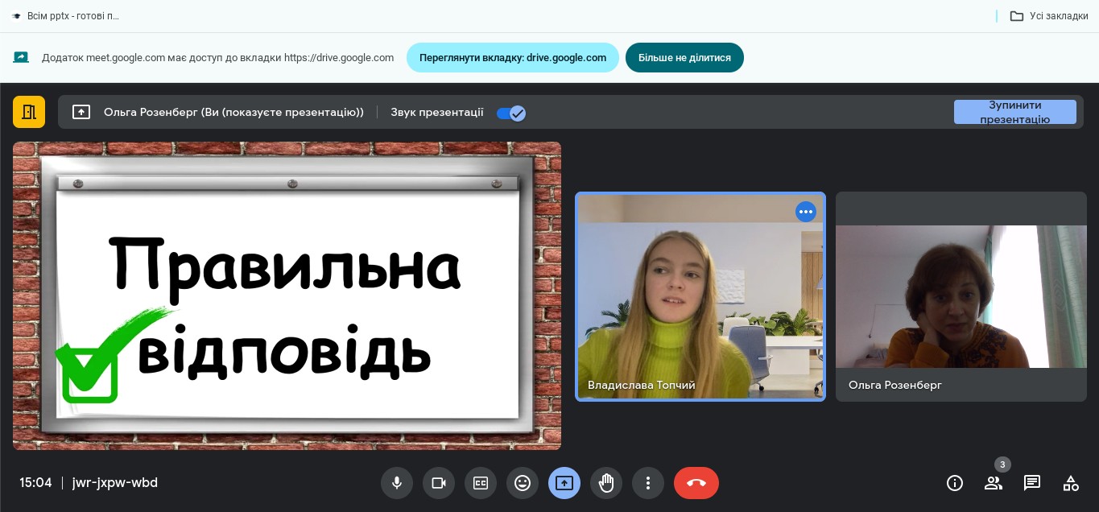1099x512 pixels.
Task: Open more options three-dot menu
Action: [x=648, y=483]
